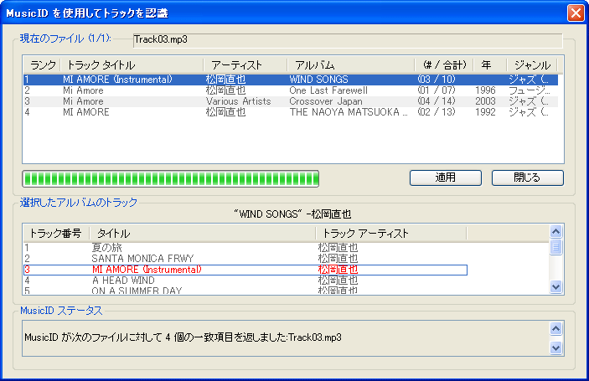Click the MusicID status message text
589x381 pixels.
tap(183, 337)
